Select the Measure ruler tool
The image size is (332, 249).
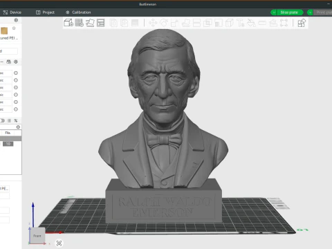[x=262, y=23]
